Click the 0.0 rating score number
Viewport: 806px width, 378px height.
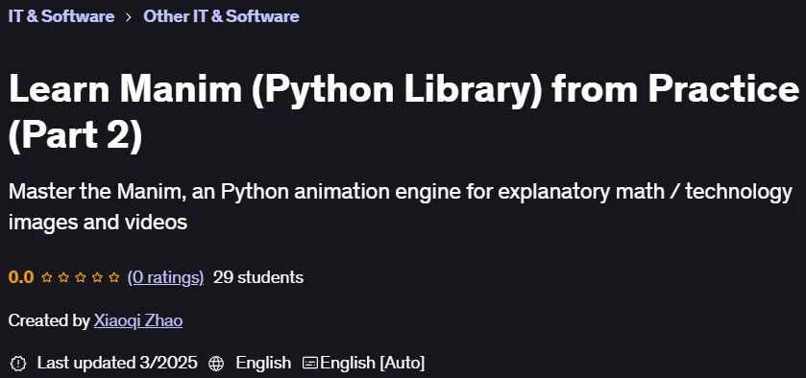coord(21,278)
